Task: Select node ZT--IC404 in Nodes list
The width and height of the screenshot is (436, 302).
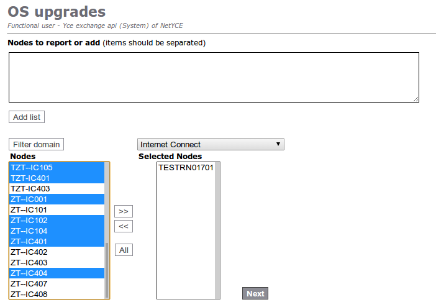Action: tap(56, 273)
